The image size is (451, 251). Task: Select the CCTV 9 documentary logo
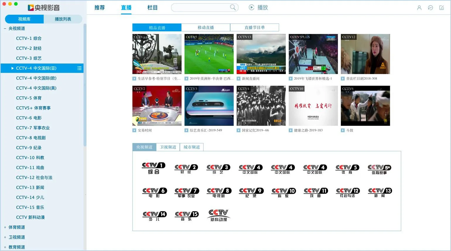251,192
